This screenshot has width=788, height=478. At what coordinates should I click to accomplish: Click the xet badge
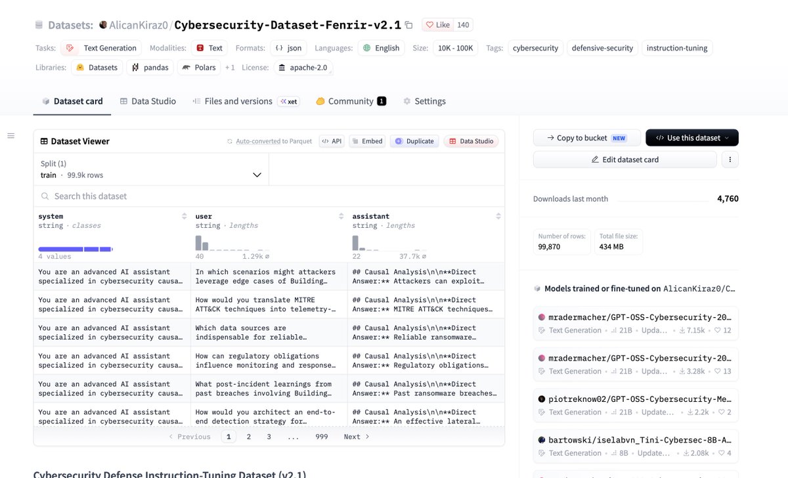[288, 102]
